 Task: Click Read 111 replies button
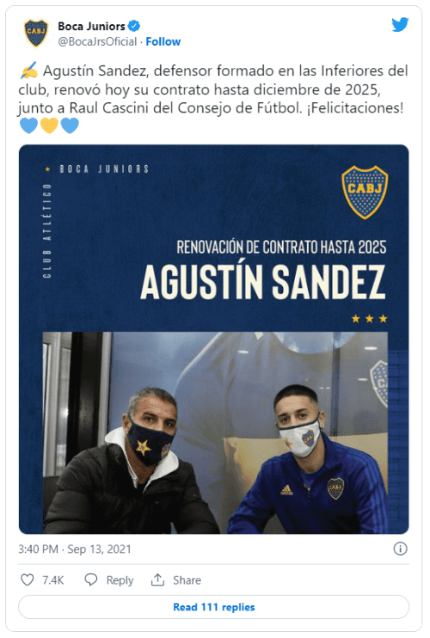213,607
